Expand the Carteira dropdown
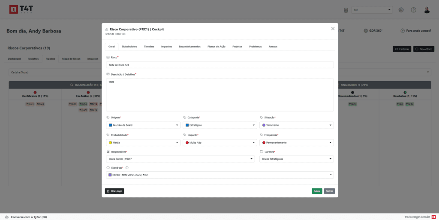This screenshot has height=220, width=439. [x=296, y=159]
